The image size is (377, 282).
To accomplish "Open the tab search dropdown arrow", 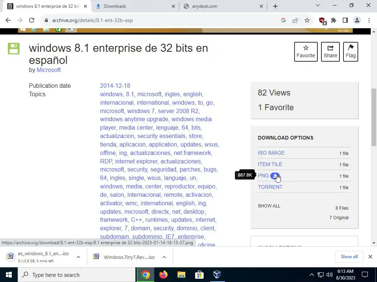I will click(x=318, y=5).
